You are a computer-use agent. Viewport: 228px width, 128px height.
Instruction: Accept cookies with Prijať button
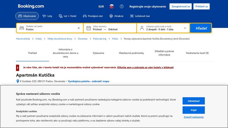194,110
